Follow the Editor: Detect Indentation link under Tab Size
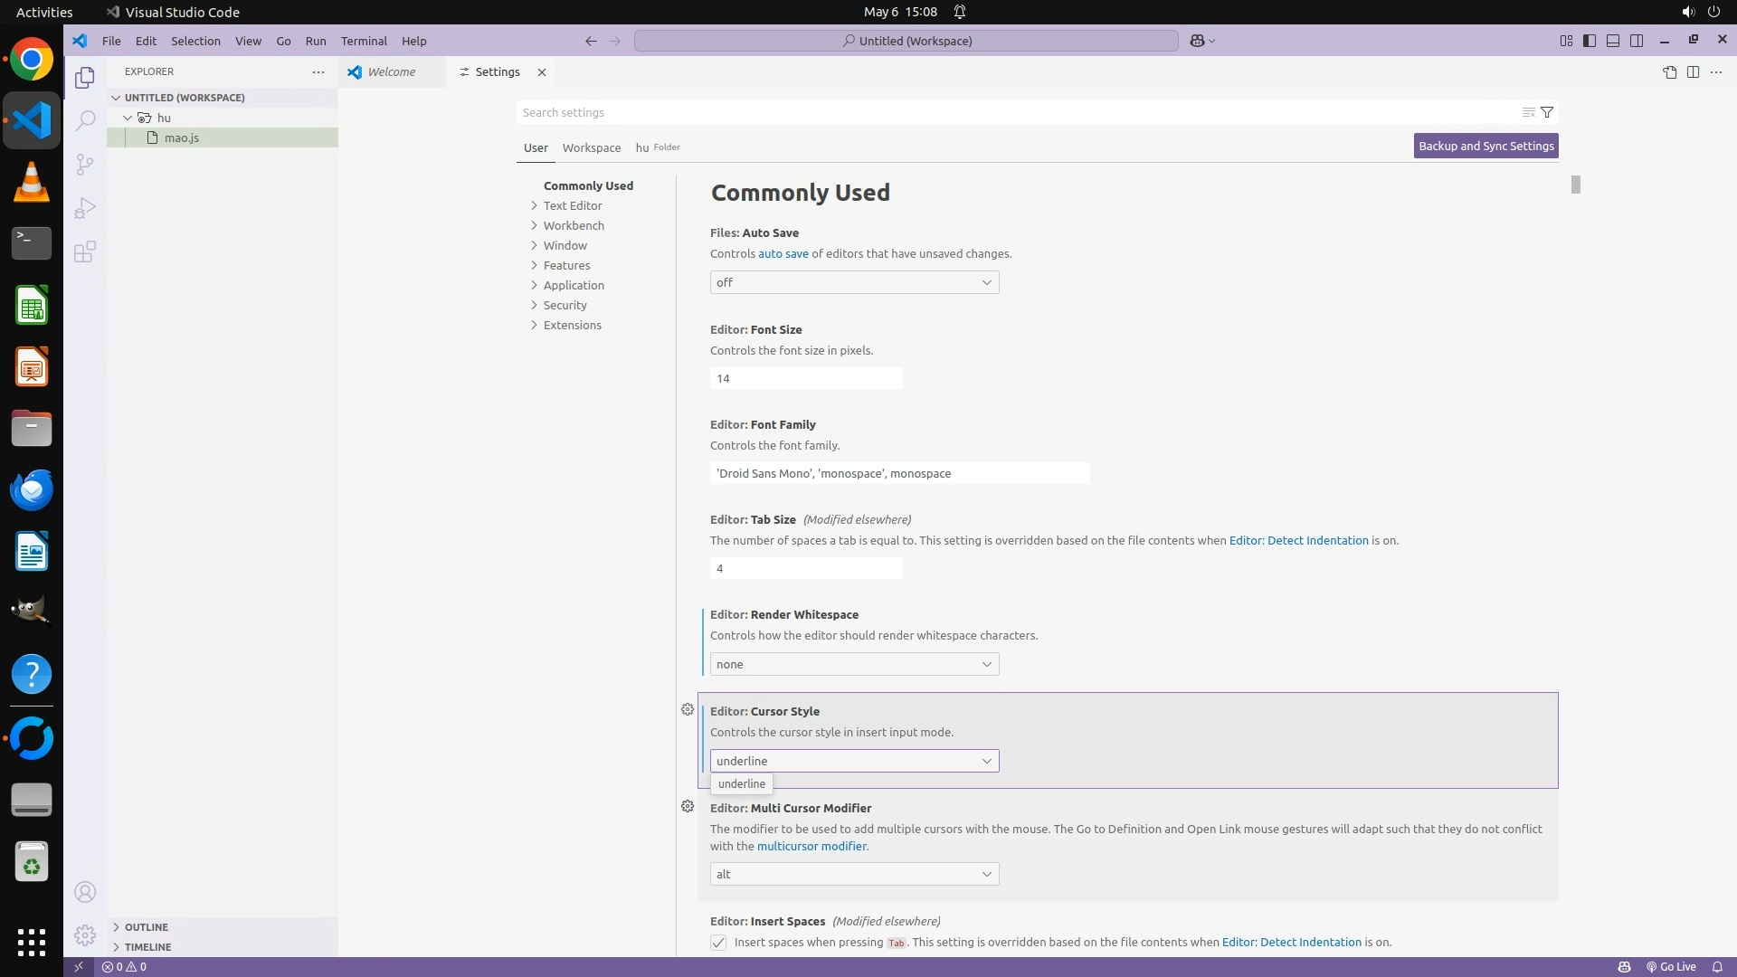This screenshot has height=977, width=1737. (1298, 541)
